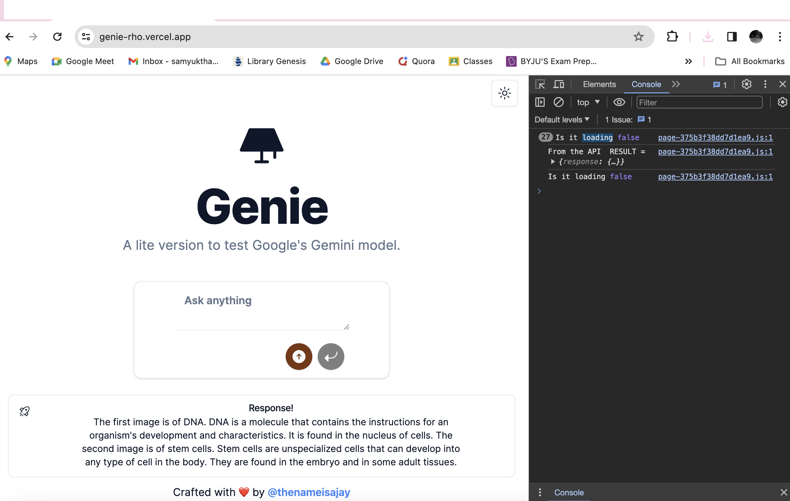Viewport: 790px width, 501px height.
Task: Toggle the light/dark theme sun button
Action: coord(504,93)
